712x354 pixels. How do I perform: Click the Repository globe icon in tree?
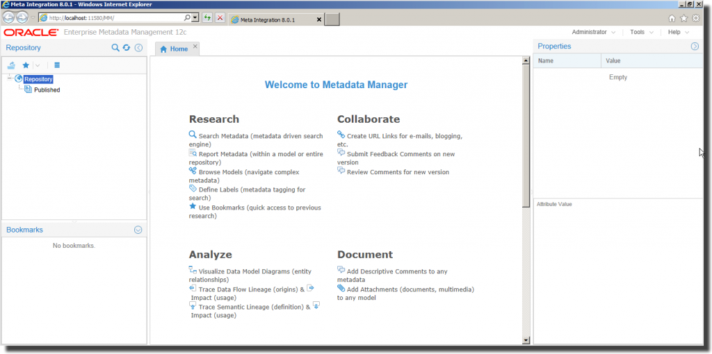(x=19, y=79)
